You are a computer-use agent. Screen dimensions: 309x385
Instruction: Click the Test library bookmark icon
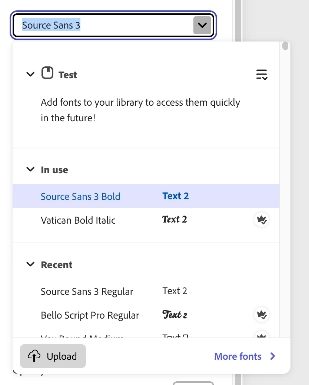(x=47, y=73)
